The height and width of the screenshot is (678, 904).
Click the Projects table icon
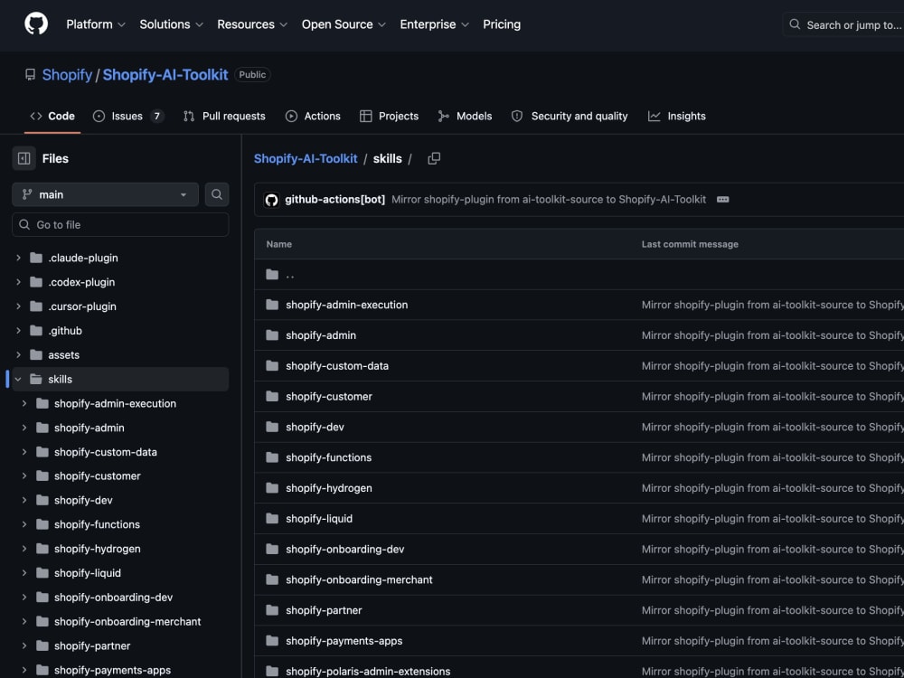365,116
